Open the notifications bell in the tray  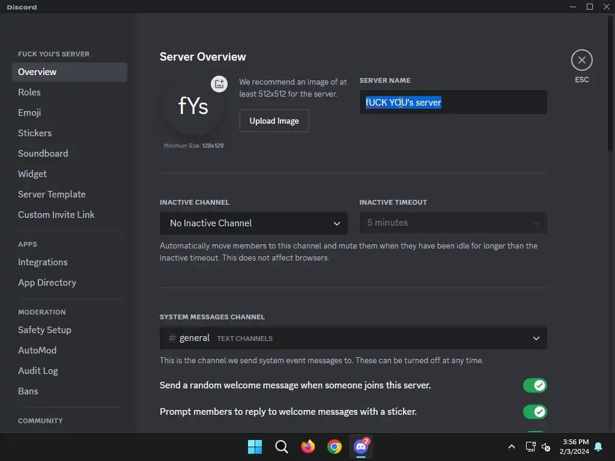pos(598,447)
